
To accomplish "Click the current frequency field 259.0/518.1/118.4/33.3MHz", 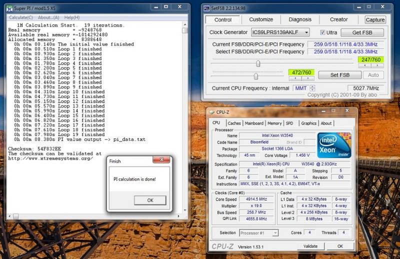I will tap(345, 44).
